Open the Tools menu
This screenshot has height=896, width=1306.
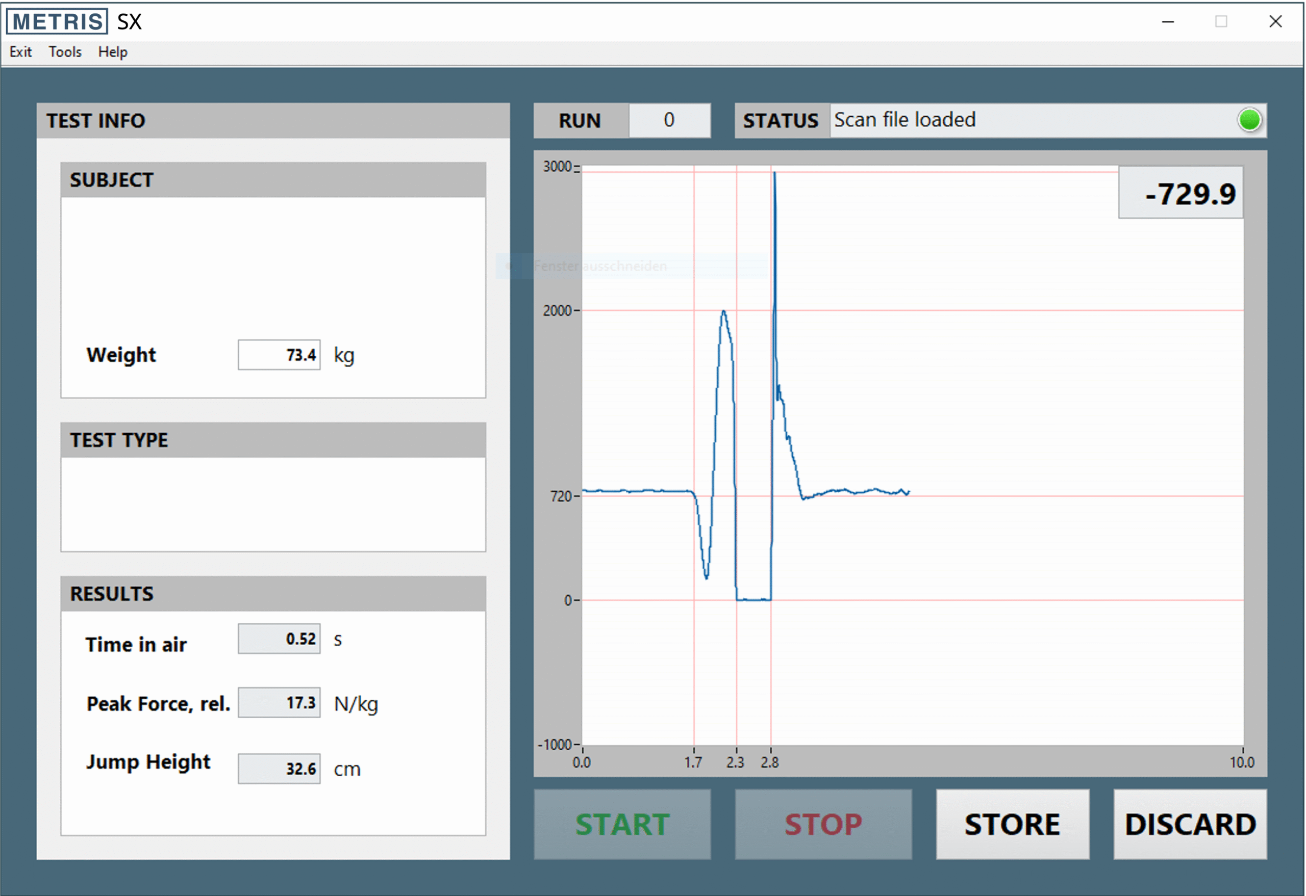pyautogui.click(x=64, y=51)
